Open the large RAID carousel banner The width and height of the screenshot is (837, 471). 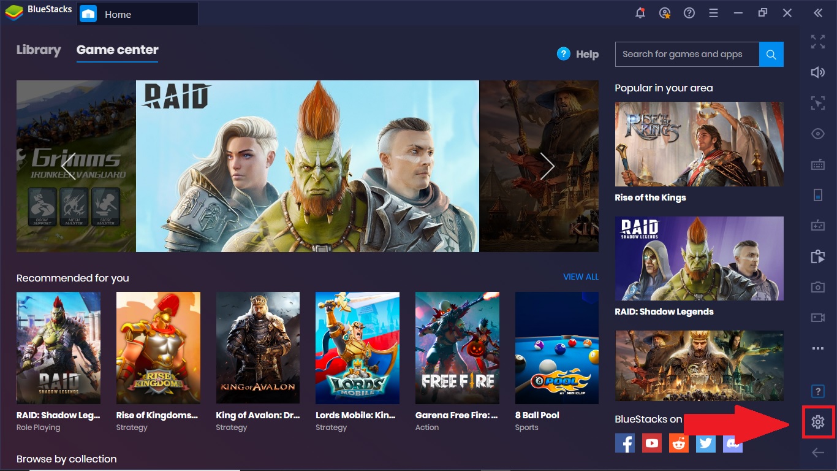coord(308,166)
